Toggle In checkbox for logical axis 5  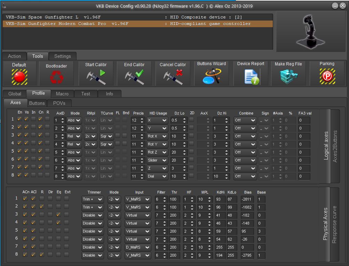(33, 151)
